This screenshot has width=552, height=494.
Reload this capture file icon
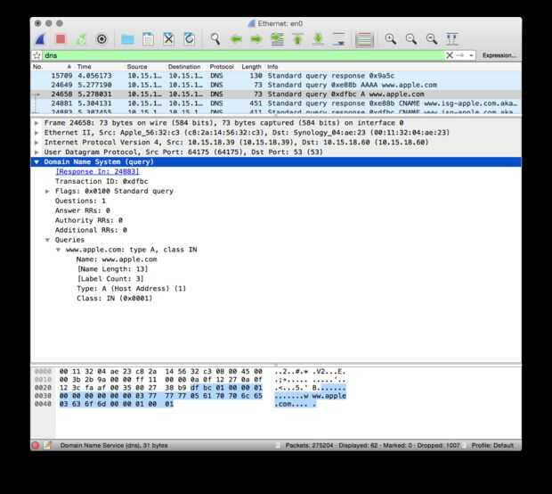[190, 38]
